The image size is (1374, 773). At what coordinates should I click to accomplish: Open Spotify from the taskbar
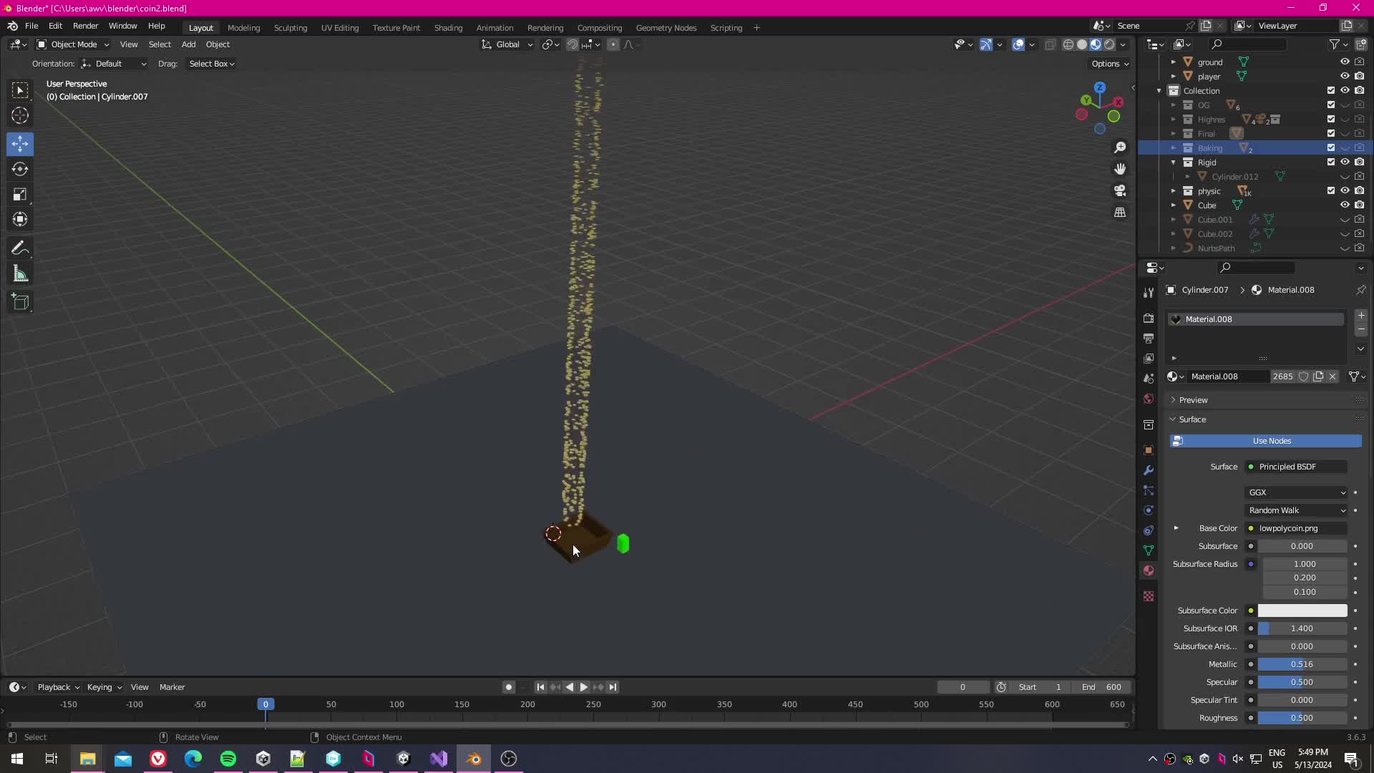[228, 759]
